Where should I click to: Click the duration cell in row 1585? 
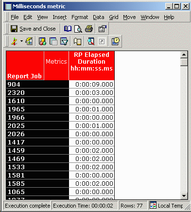92,183
